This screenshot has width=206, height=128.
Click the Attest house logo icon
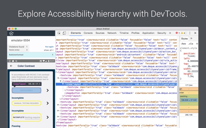point(11,33)
